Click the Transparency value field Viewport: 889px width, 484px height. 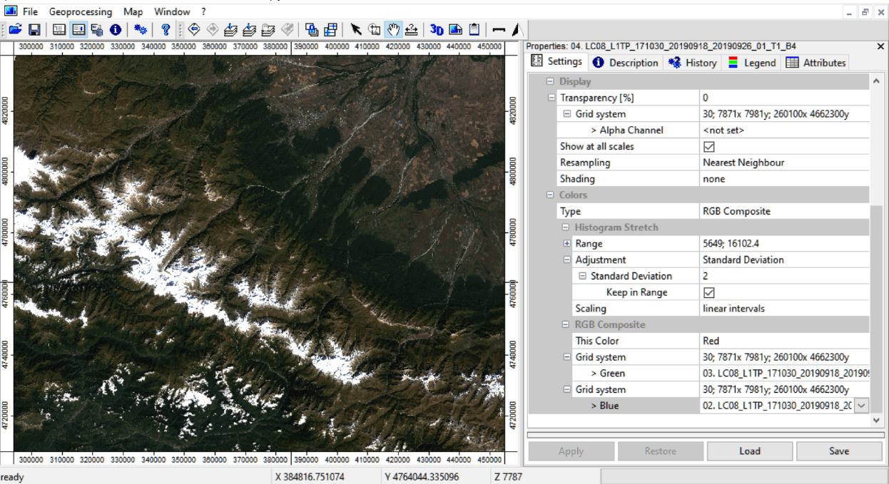(x=783, y=98)
